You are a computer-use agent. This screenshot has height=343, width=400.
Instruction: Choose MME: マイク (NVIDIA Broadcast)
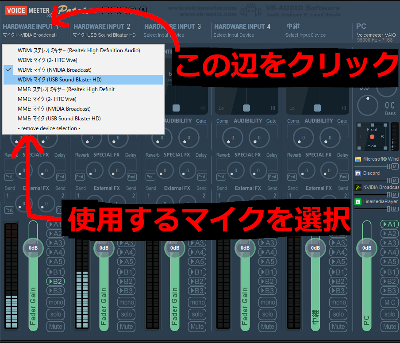[83, 109]
